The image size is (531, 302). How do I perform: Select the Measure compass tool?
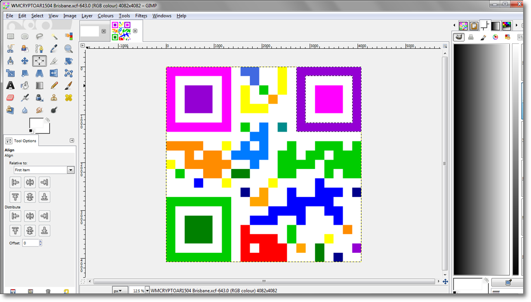(10, 61)
